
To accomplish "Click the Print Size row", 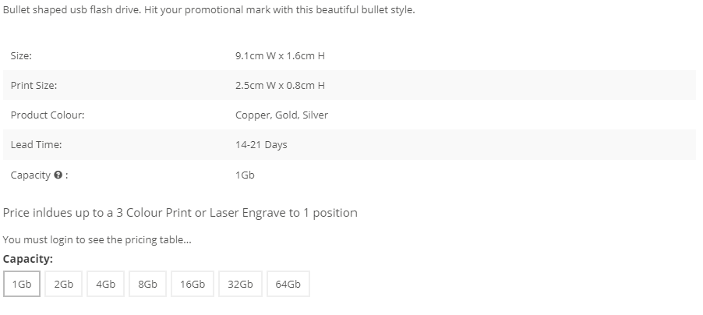I will pos(349,85).
